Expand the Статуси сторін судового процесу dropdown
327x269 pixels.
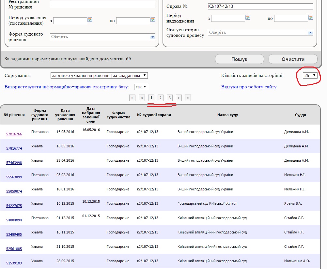(x=310, y=33)
